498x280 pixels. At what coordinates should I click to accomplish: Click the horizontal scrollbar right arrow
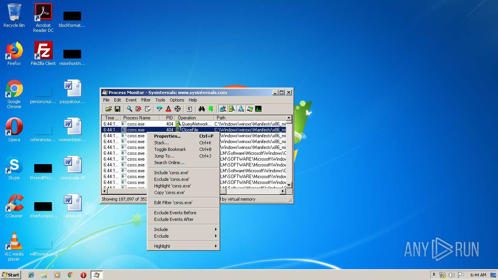click(283, 191)
